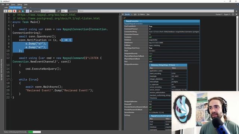The image size is (239, 134).
Task: Click the query progress bar in status bar
Action: point(35,132)
